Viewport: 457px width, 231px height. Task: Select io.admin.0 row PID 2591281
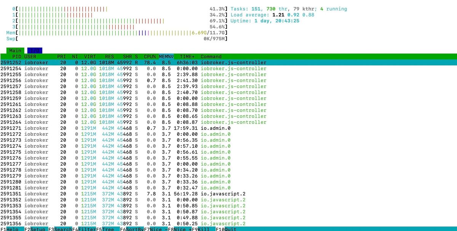pyautogui.click(x=228, y=188)
